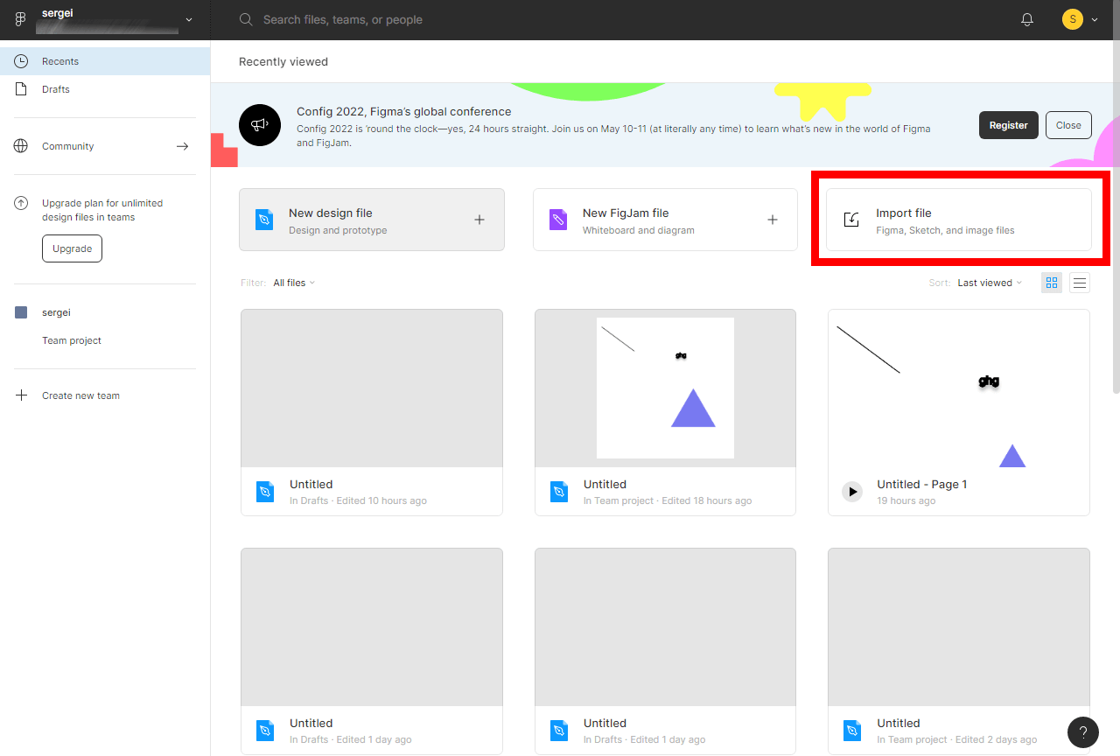Click the megaphone icon in Config banner
The width and height of the screenshot is (1120, 756).
(x=260, y=125)
